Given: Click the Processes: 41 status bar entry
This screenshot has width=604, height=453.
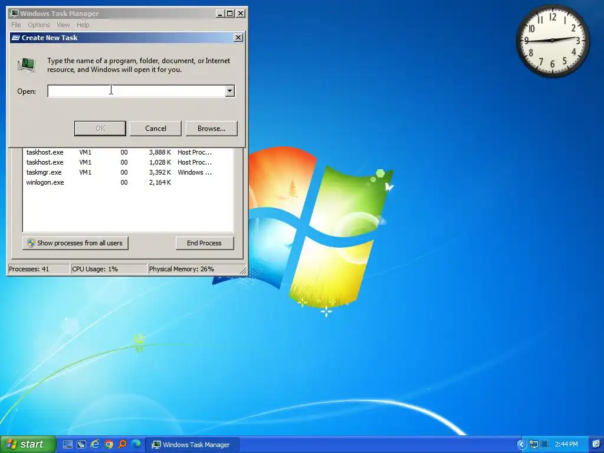Looking at the screenshot, I should [x=38, y=269].
